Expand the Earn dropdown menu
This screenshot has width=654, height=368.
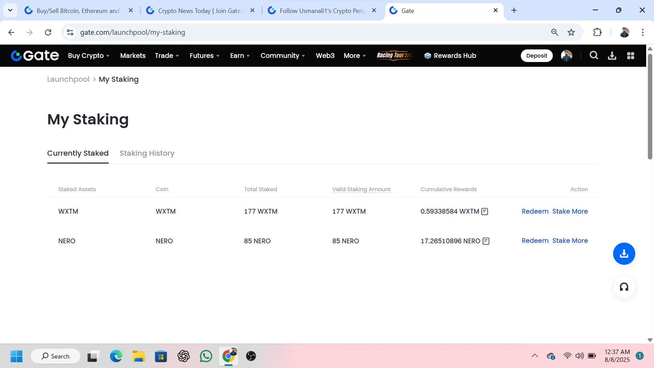(x=240, y=56)
